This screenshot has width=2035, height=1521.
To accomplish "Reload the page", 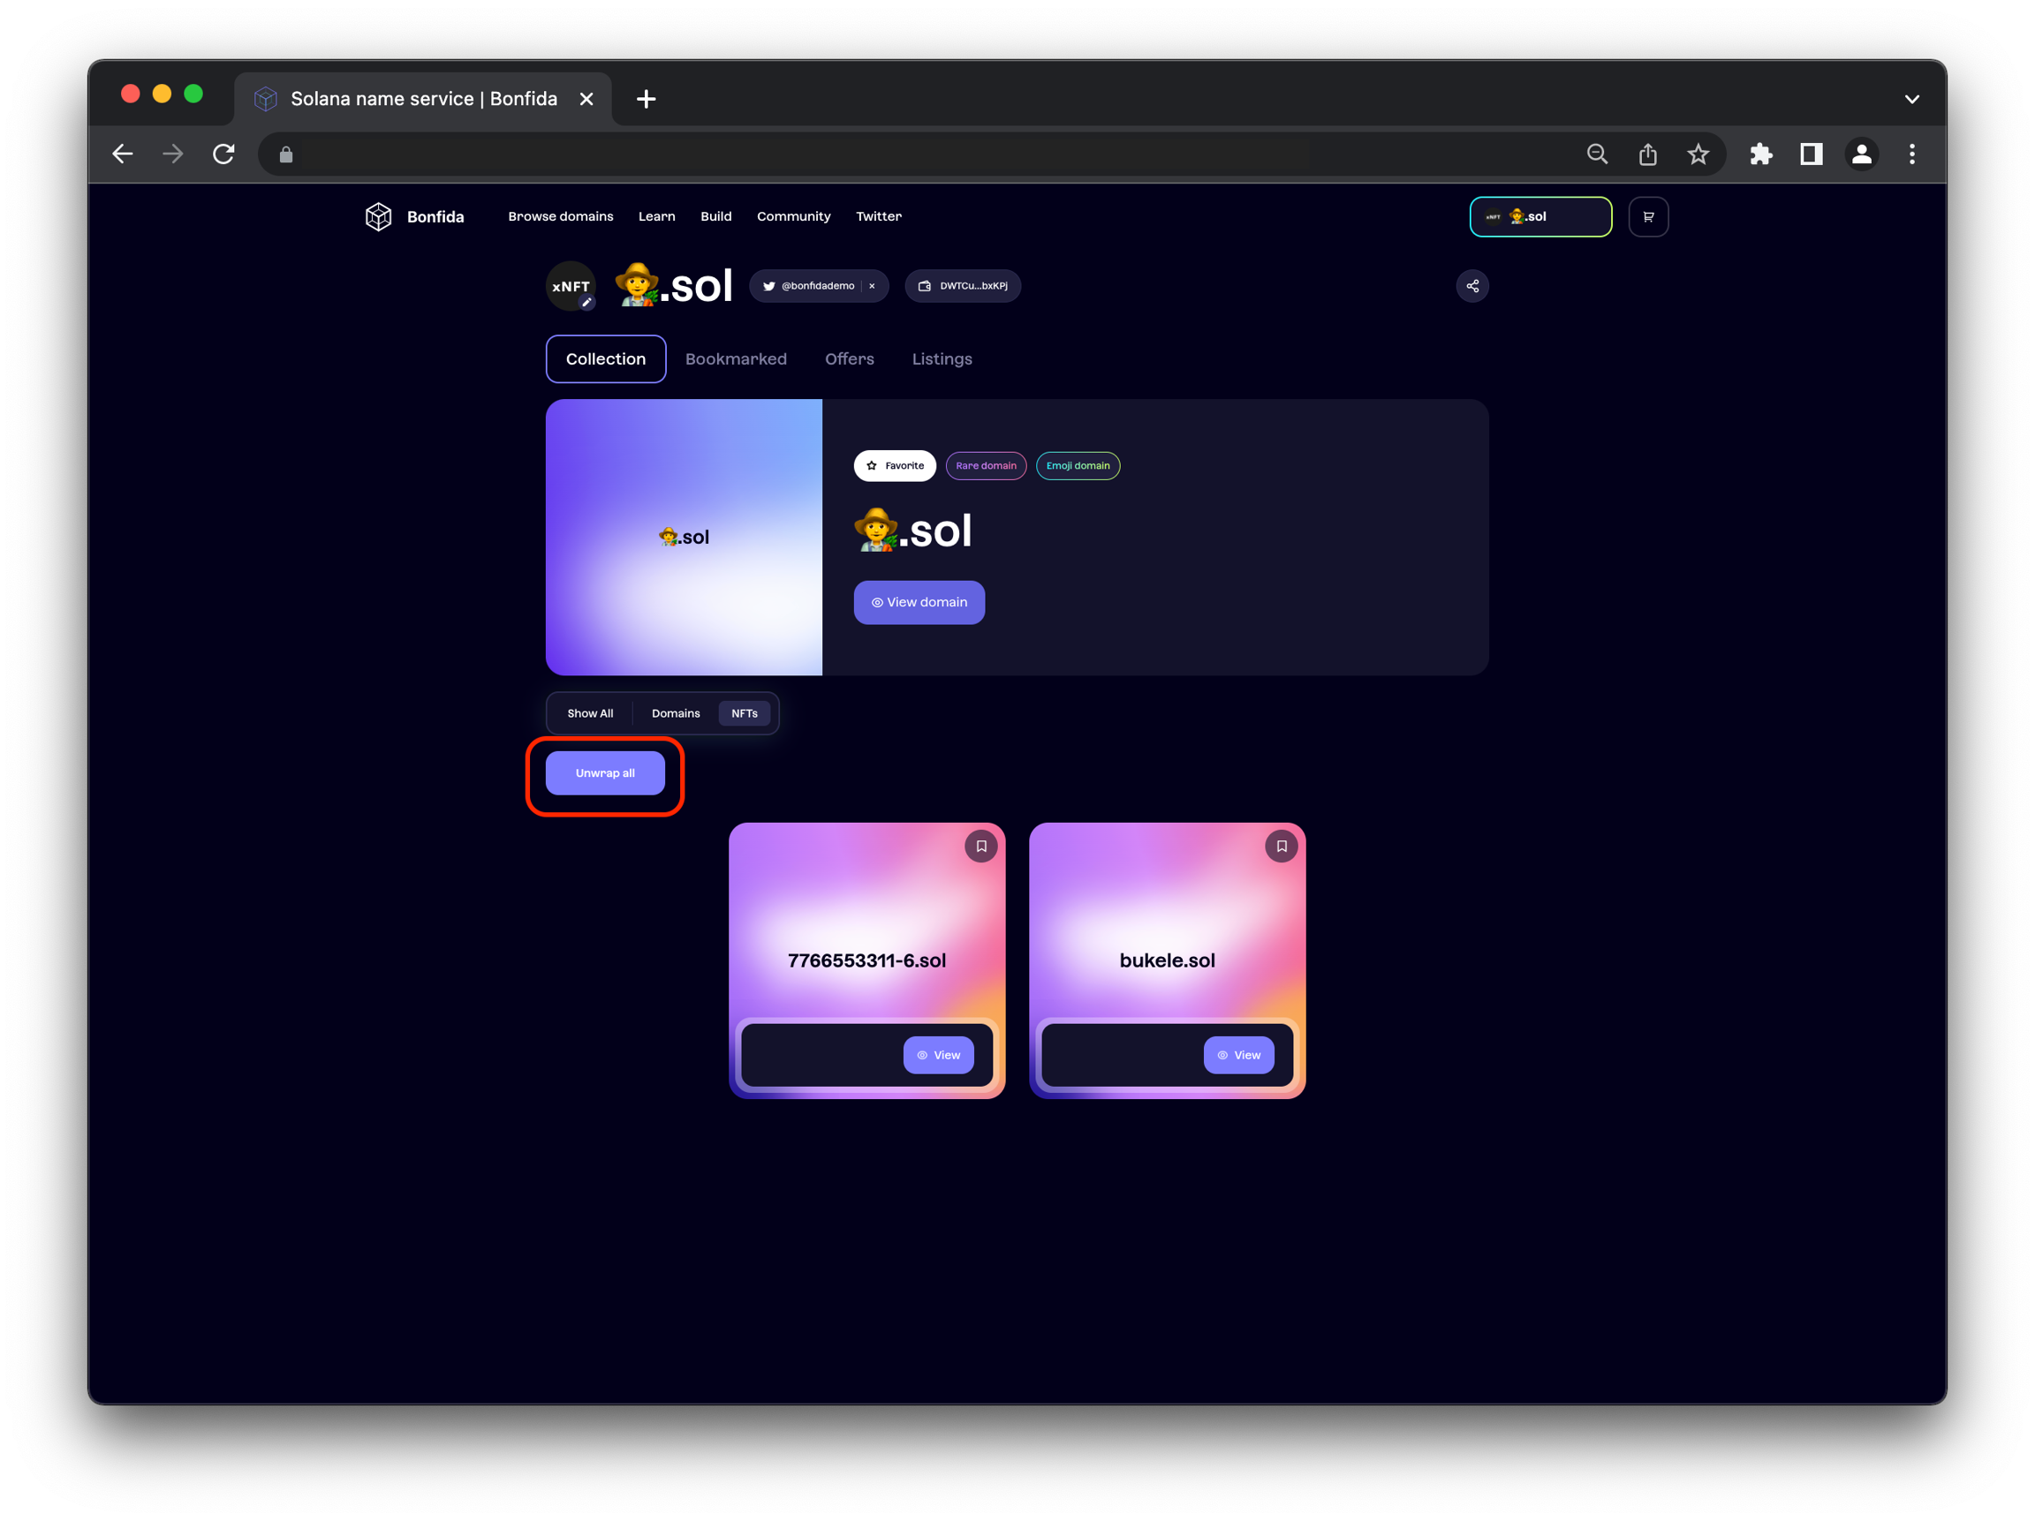I will tap(223, 154).
